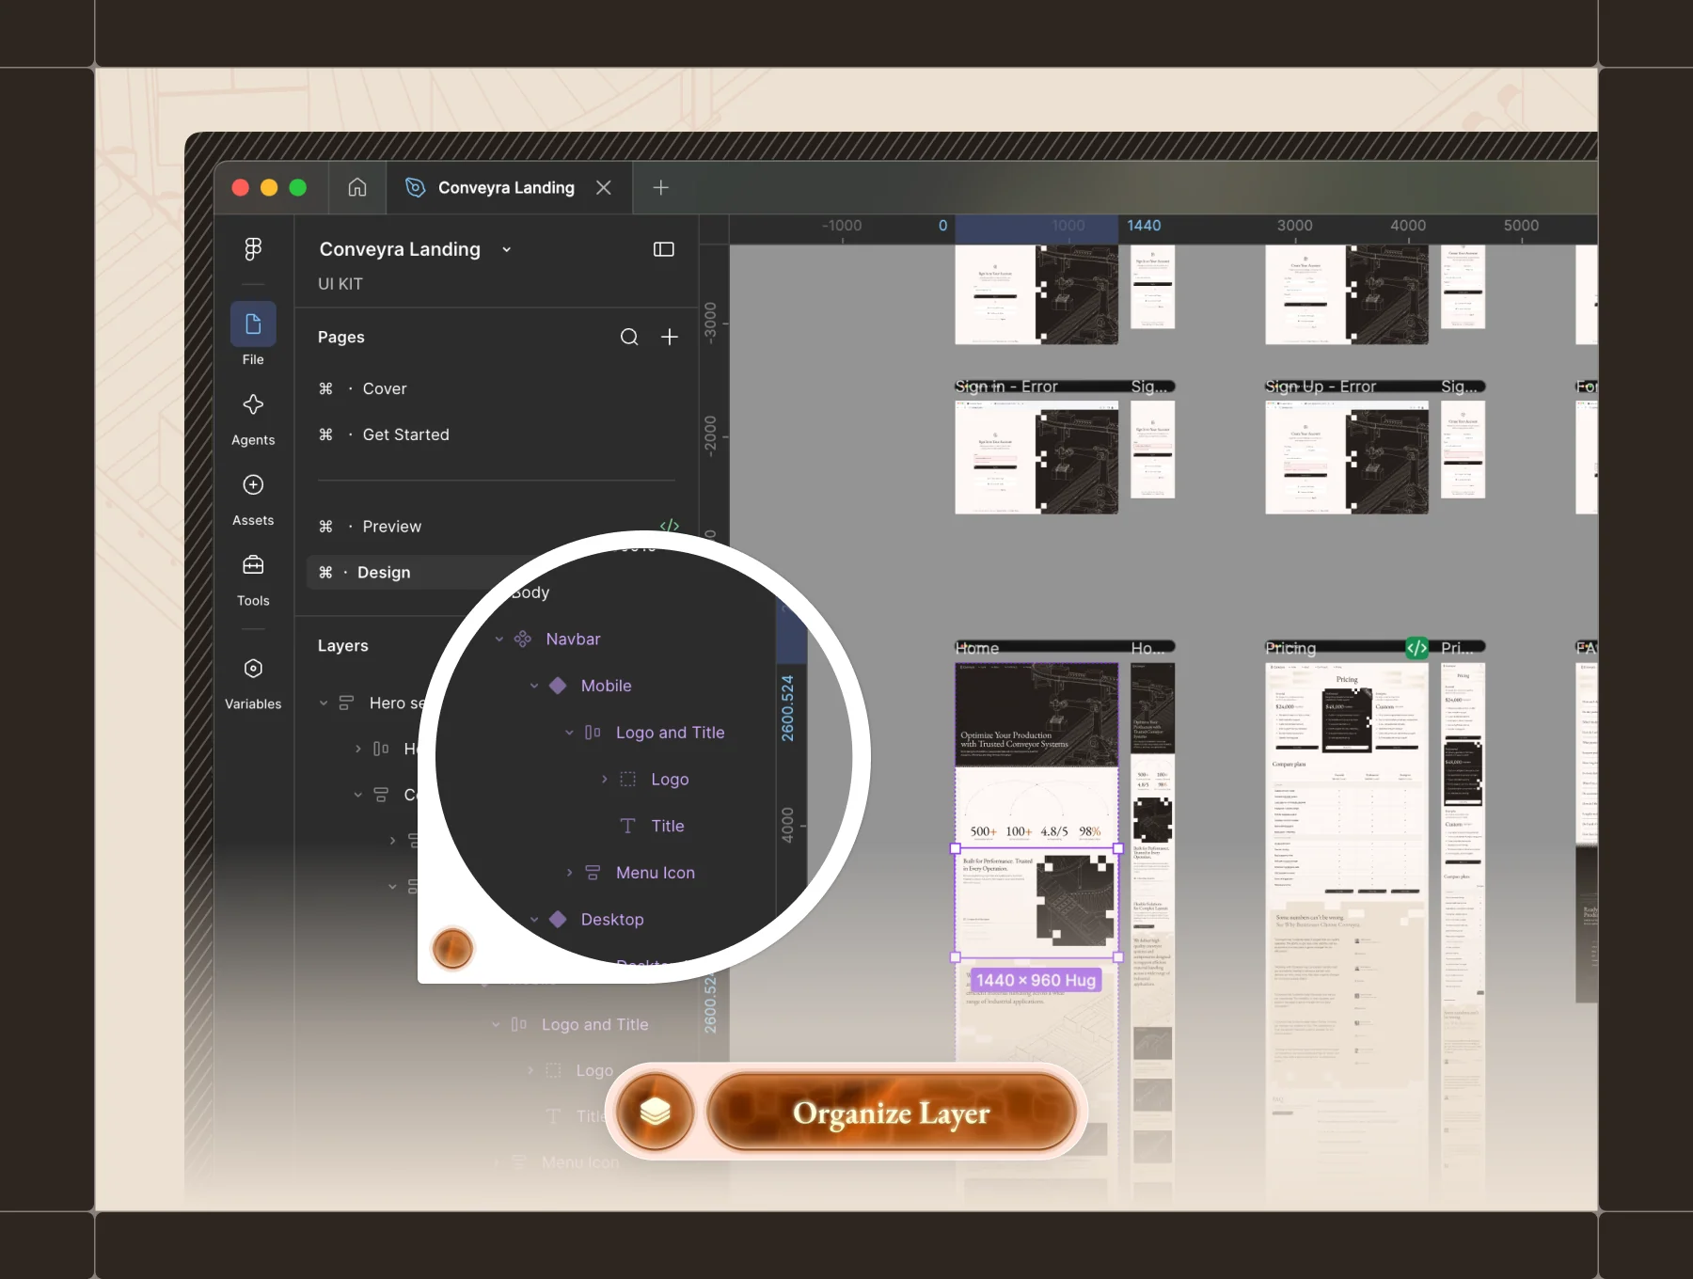Click the Desktop variant diamond icon
The height and width of the screenshot is (1279, 1693).
558,920
